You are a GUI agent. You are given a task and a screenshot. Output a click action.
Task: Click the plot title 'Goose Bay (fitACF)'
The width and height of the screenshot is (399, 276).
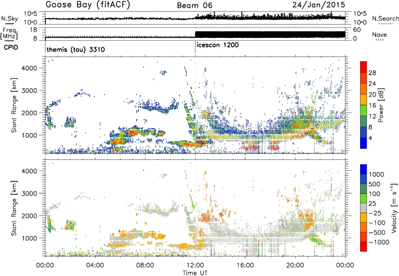(x=88, y=4)
